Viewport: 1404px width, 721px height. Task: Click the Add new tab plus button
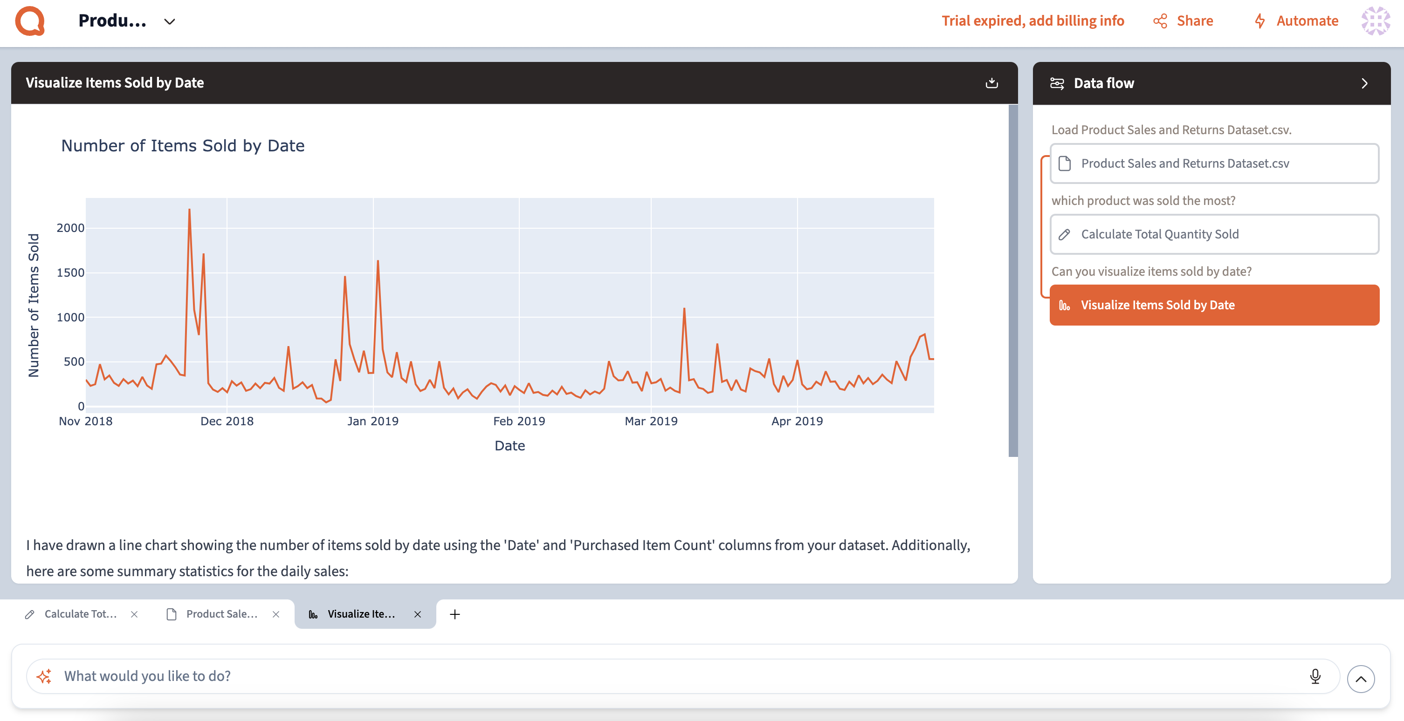click(454, 614)
